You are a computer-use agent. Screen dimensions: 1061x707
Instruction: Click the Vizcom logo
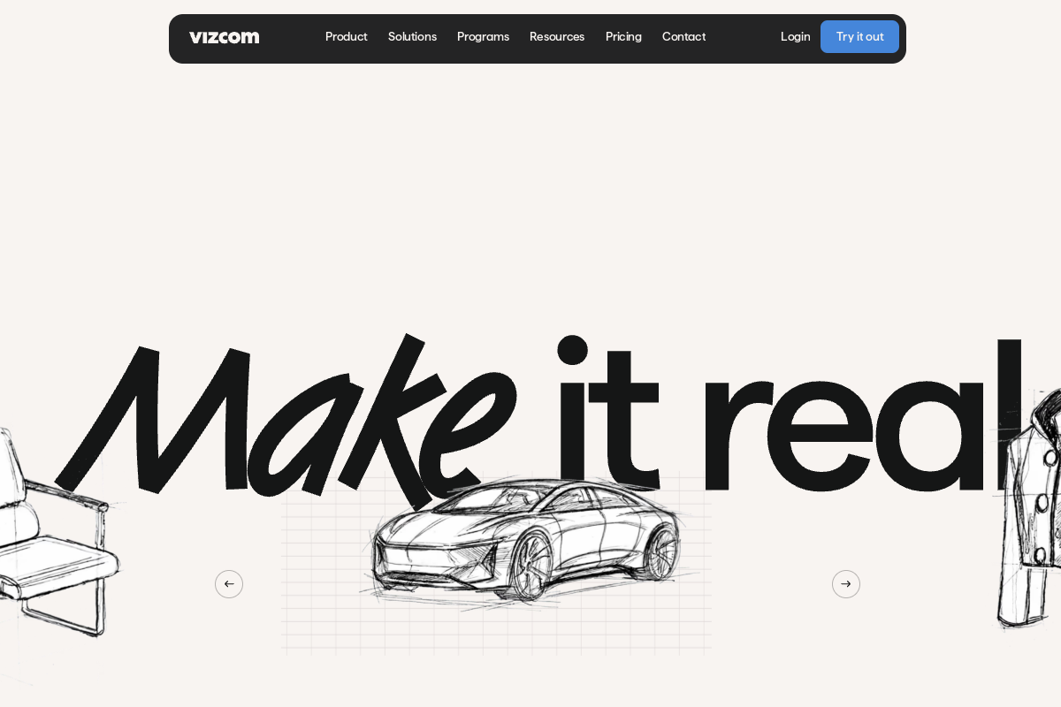[224, 37]
